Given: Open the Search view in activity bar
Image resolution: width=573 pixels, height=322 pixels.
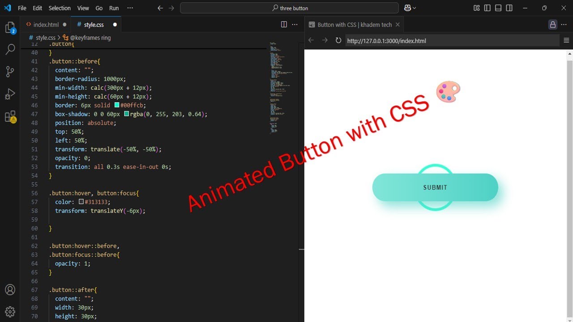Looking at the screenshot, I should [x=10, y=49].
